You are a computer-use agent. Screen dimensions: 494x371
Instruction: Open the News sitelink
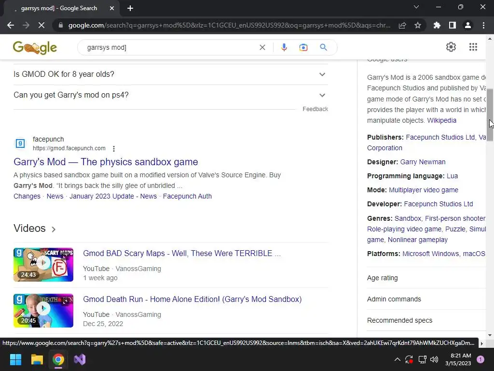[x=55, y=196]
